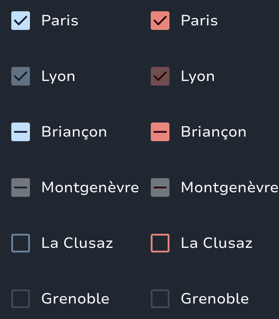Screen dimensions: 279x319
Task: Uncheck the red Paris checkbox
Action: 160,20
